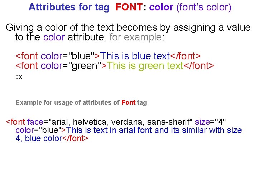Click the gray text 'for example:'

click(137, 38)
